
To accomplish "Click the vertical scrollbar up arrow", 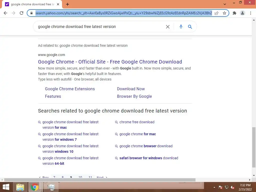I will coord(254,20).
